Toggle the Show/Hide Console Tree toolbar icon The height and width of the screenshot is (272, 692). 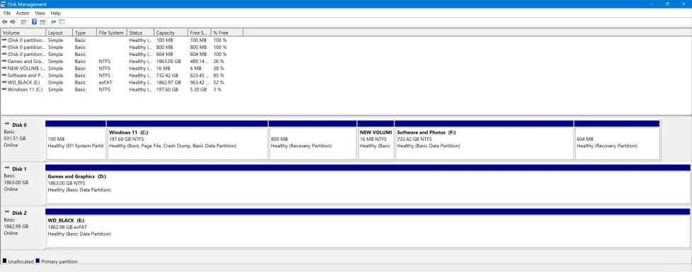click(24, 22)
